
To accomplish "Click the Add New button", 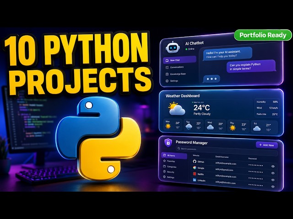I will click(266, 145).
